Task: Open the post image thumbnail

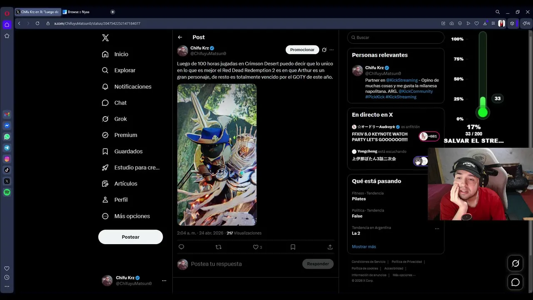Action: [x=217, y=155]
